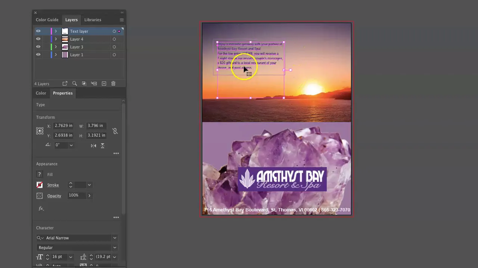The width and height of the screenshot is (478, 268).
Task: Open the rotation angle dropdown
Action: 71,145
